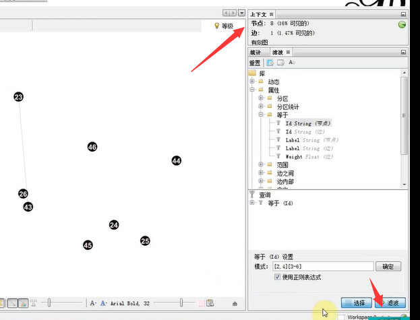The image size is (420, 320).
Task: Click the 确定 button
Action: (388, 267)
